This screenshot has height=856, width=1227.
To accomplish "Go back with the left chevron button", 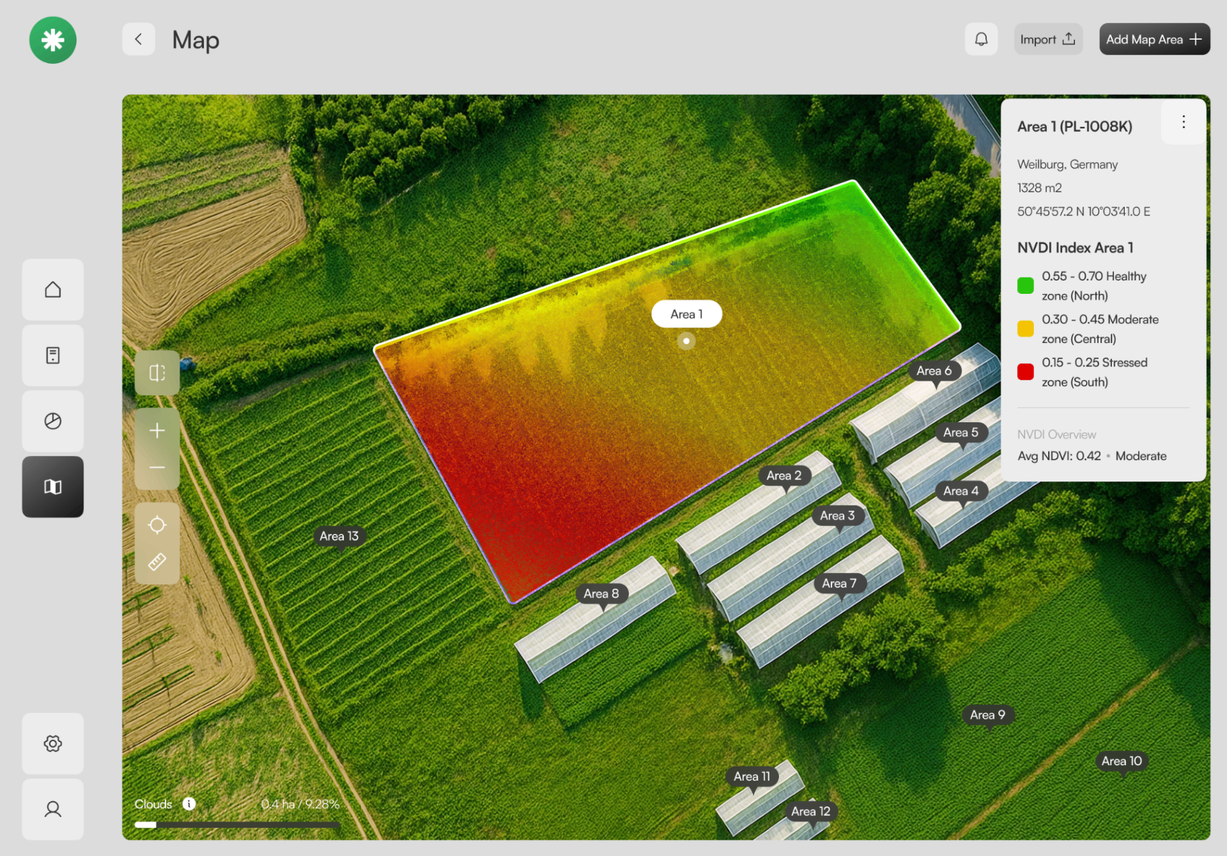I will tap(139, 40).
